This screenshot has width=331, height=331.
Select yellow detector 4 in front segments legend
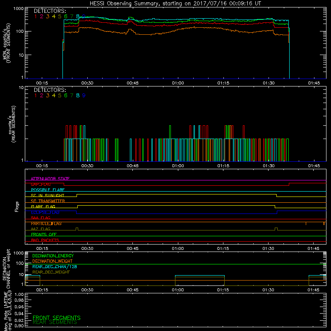(x=54, y=17)
